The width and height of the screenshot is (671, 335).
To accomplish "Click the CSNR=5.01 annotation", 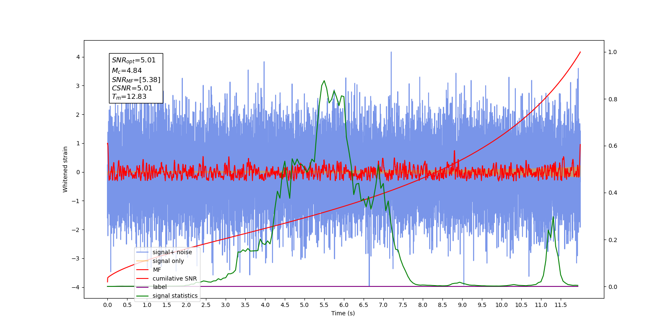I will pos(132,88).
